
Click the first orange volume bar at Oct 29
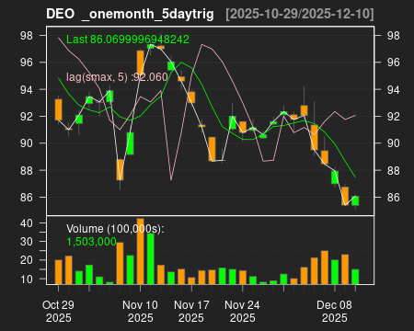click(58, 272)
